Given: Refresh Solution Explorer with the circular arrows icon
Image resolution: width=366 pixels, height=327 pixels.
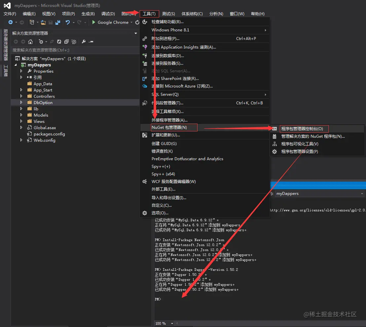Looking at the screenshot, I should [59, 42].
